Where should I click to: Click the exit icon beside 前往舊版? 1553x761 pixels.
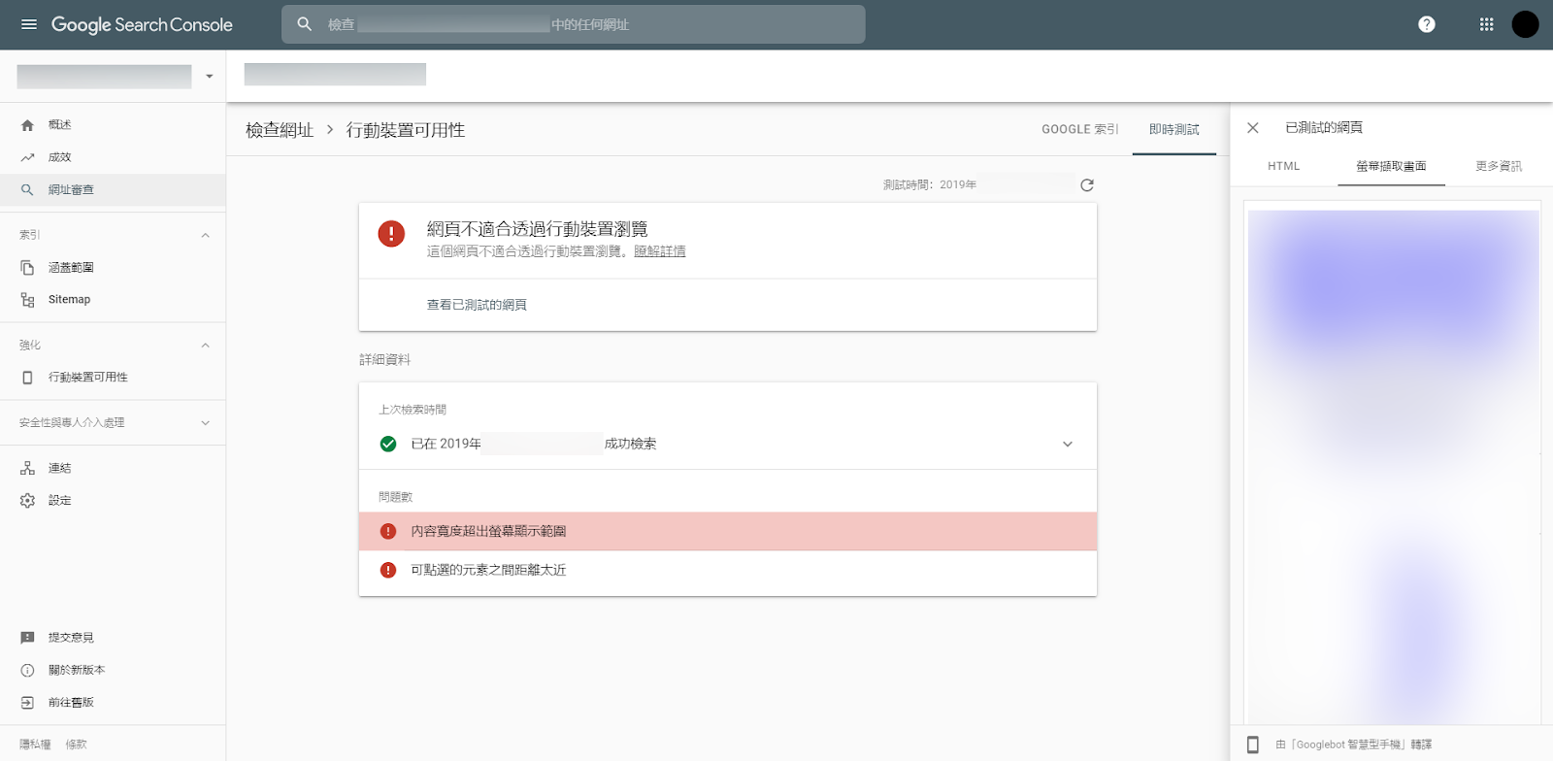point(27,703)
